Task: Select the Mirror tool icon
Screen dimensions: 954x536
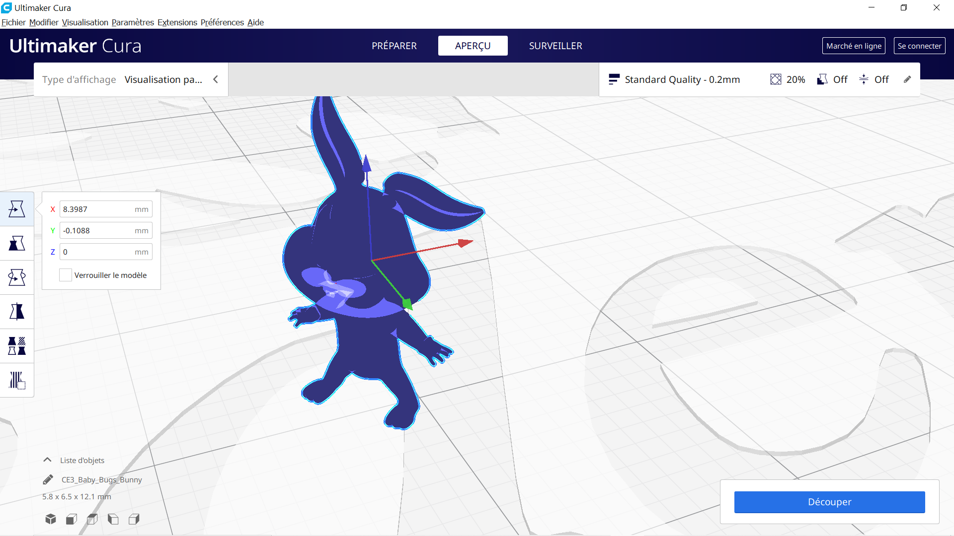Action: click(x=17, y=312)
